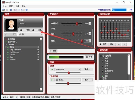Enable the 失真 effect
Viewport: 135px width, 100px height.
[103, 61]
